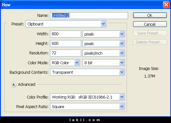Open the Width units dropdown
Image resolution: width=171 pixels, height=123 pixels.
point(103,34)
